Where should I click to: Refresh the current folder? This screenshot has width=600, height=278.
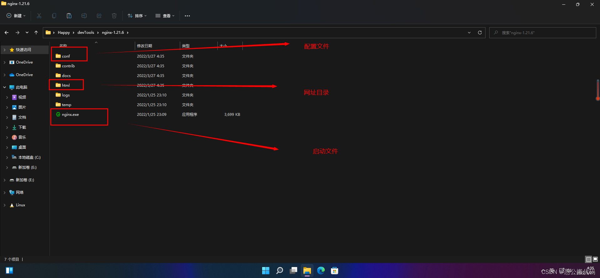(x=480, y=33)
